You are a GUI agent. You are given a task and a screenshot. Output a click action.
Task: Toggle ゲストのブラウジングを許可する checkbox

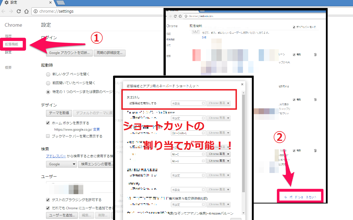pyautogui.click(x=48, y=200)
